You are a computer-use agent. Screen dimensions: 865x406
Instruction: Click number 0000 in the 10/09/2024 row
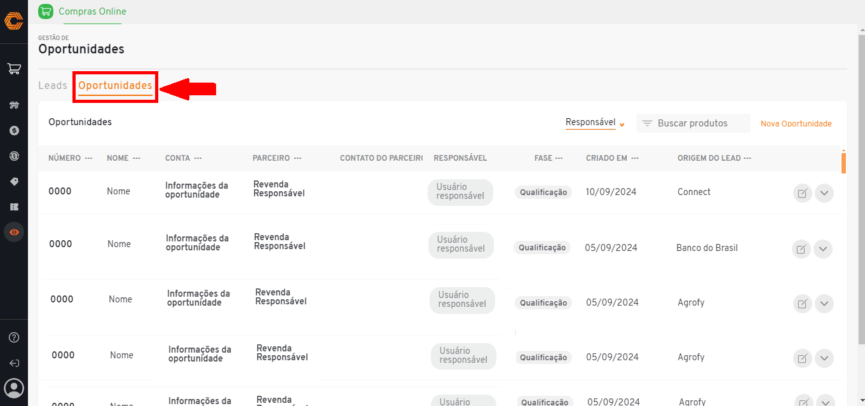60,191
